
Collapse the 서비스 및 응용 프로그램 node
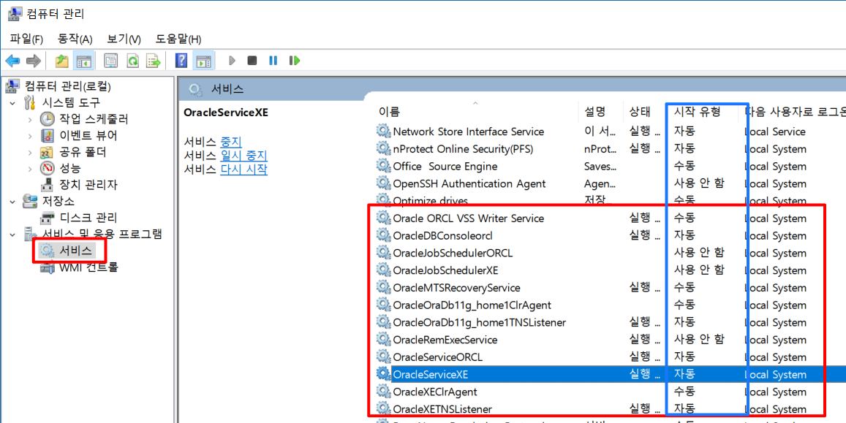click(x=13, y=235)
